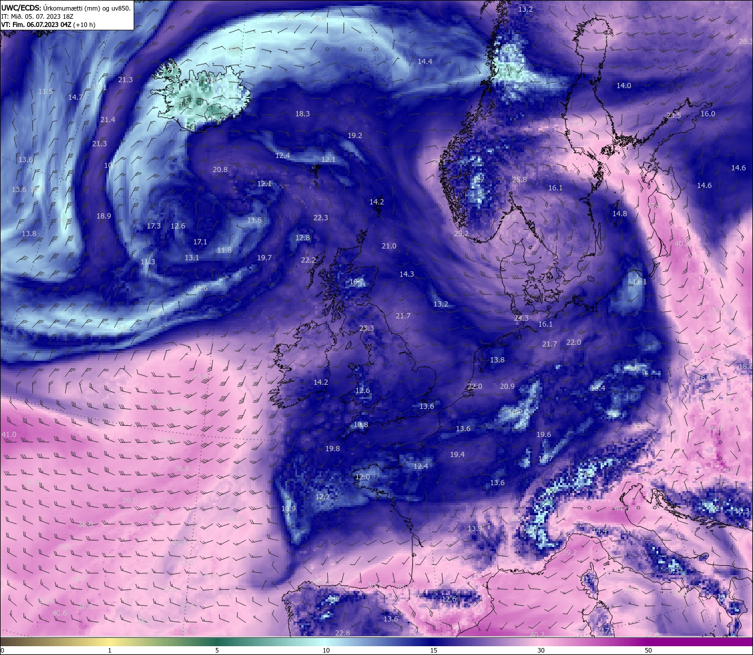
Task: Click the 12.8 value label
Action: coord(302,238)
